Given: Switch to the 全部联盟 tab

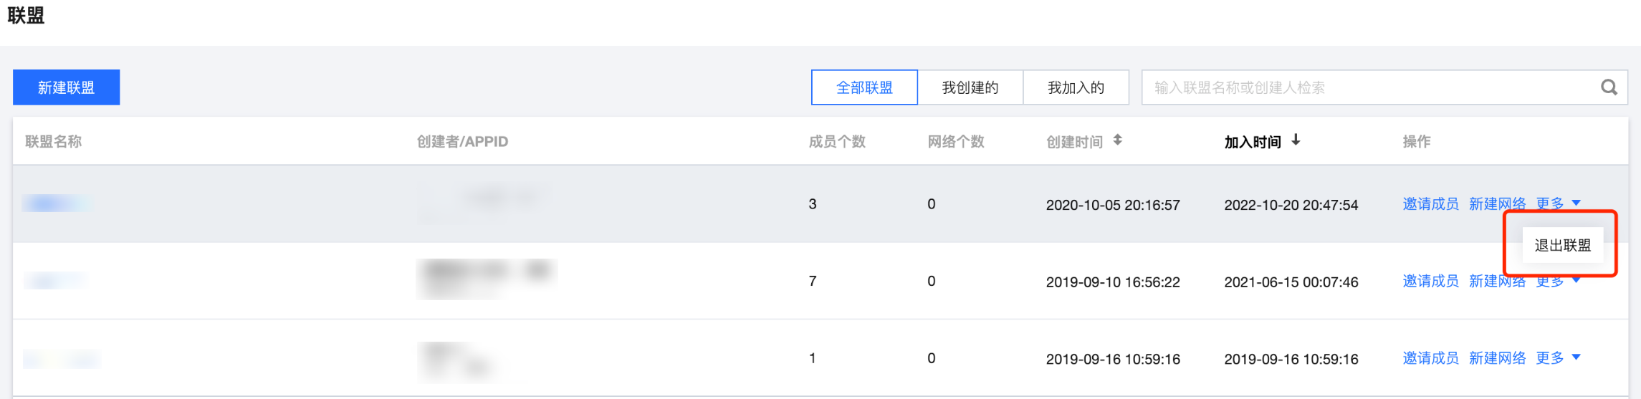Looking at the screenshot, I should [x=864, y=87].
